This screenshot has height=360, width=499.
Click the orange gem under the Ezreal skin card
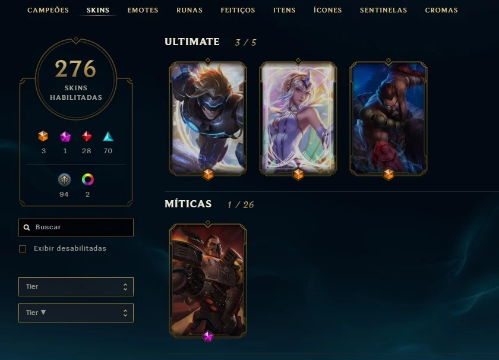tap(208, 175)
